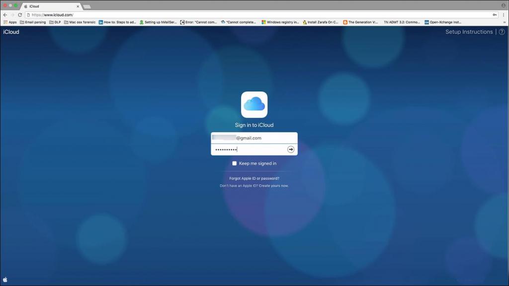
Task: Open a new tab beside iCloud tab
Action: pyautogui.click(x=86, y=6)
